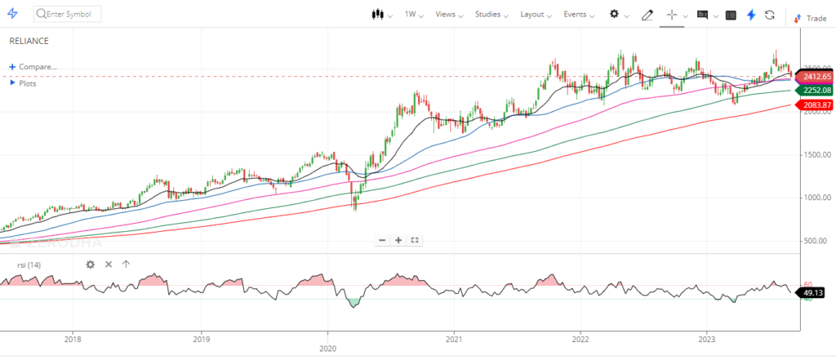
Task: Toggle the crosshair tool
Action: (x=671, y=15)
